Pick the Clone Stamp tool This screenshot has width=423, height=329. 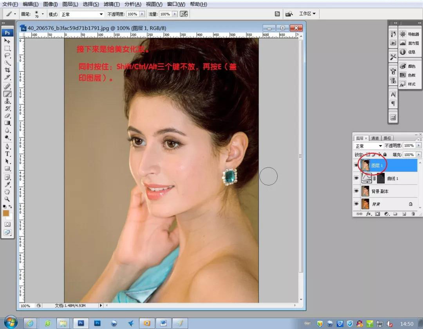click(x=7, y=101)
